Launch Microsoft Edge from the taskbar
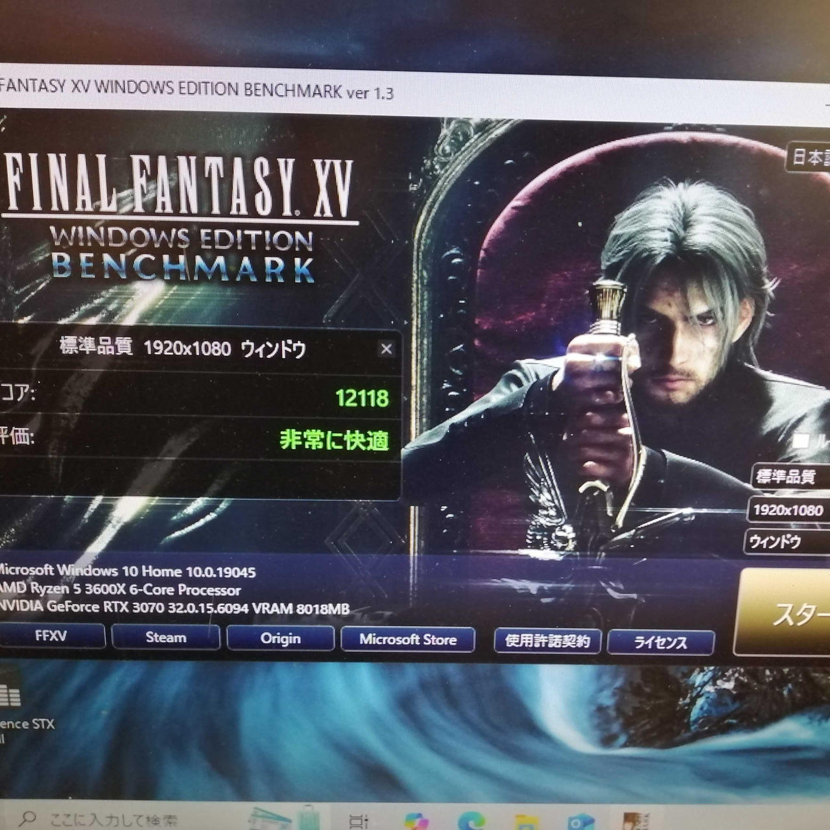Screen dimensions: 830x830 click(x=471, y=821)
